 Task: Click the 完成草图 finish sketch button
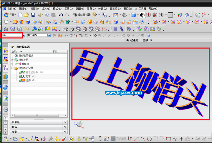(x=119, y=139)
